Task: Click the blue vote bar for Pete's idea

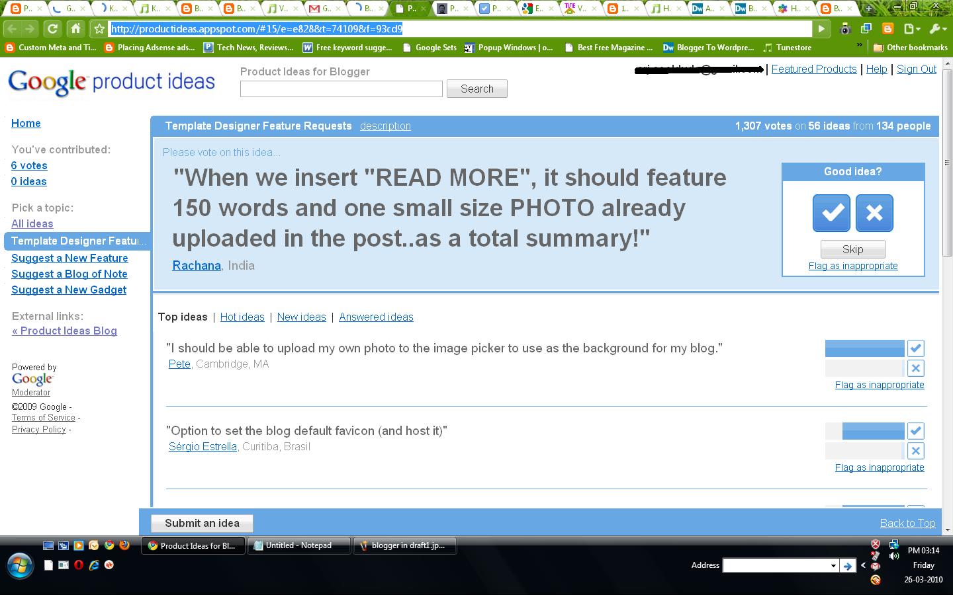Action: point(864,348)
